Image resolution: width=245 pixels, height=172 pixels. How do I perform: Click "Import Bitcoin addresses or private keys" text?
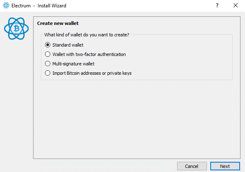click(x=92, y=73)
